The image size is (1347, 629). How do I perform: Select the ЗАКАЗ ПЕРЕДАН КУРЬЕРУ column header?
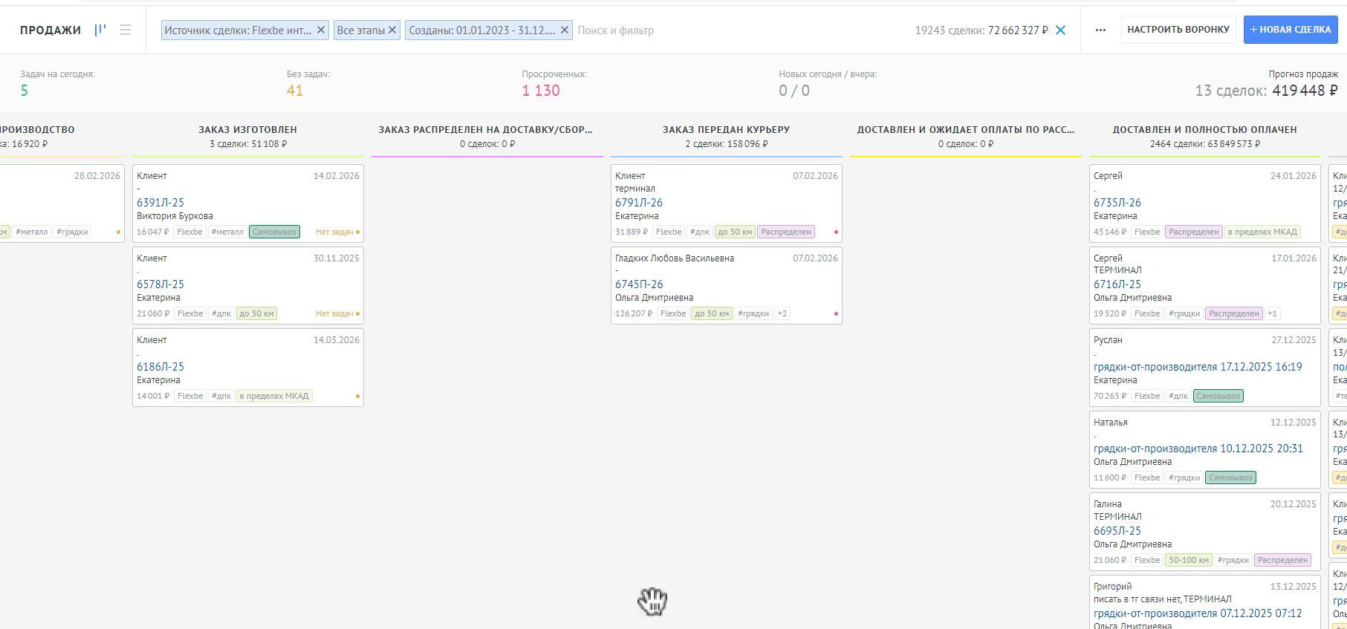[x=727, y=129]
